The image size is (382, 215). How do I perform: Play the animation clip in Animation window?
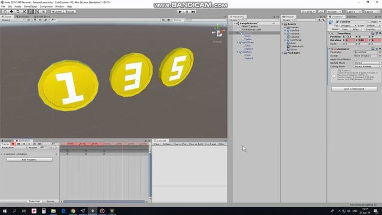tap(29, 144)
